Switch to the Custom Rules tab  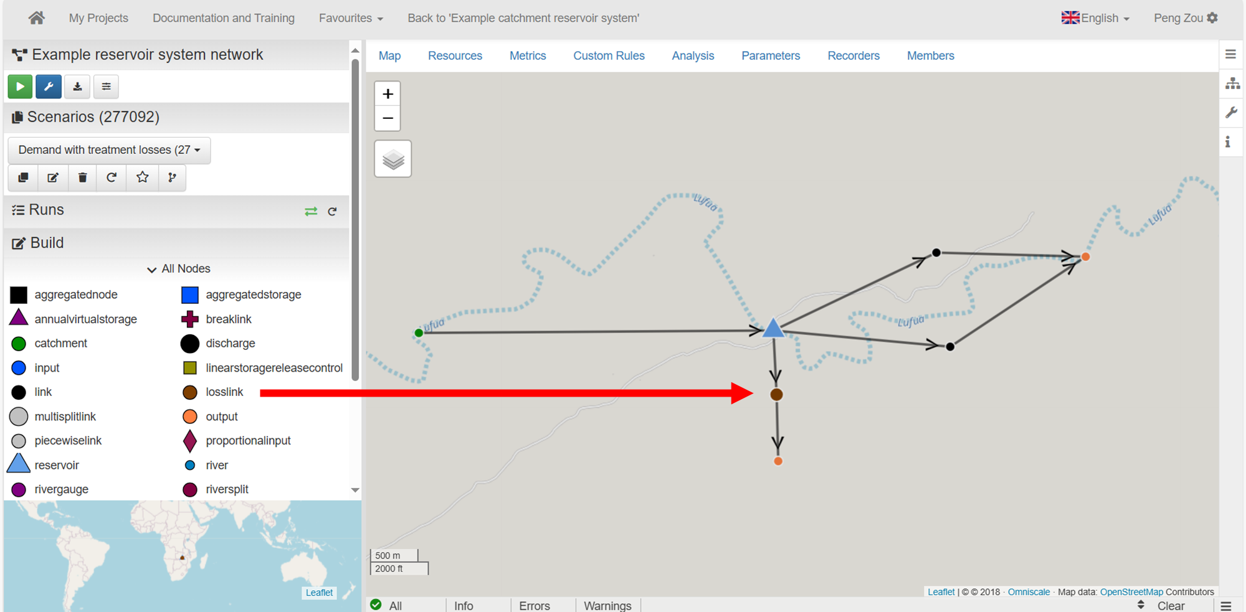(609, 56)
